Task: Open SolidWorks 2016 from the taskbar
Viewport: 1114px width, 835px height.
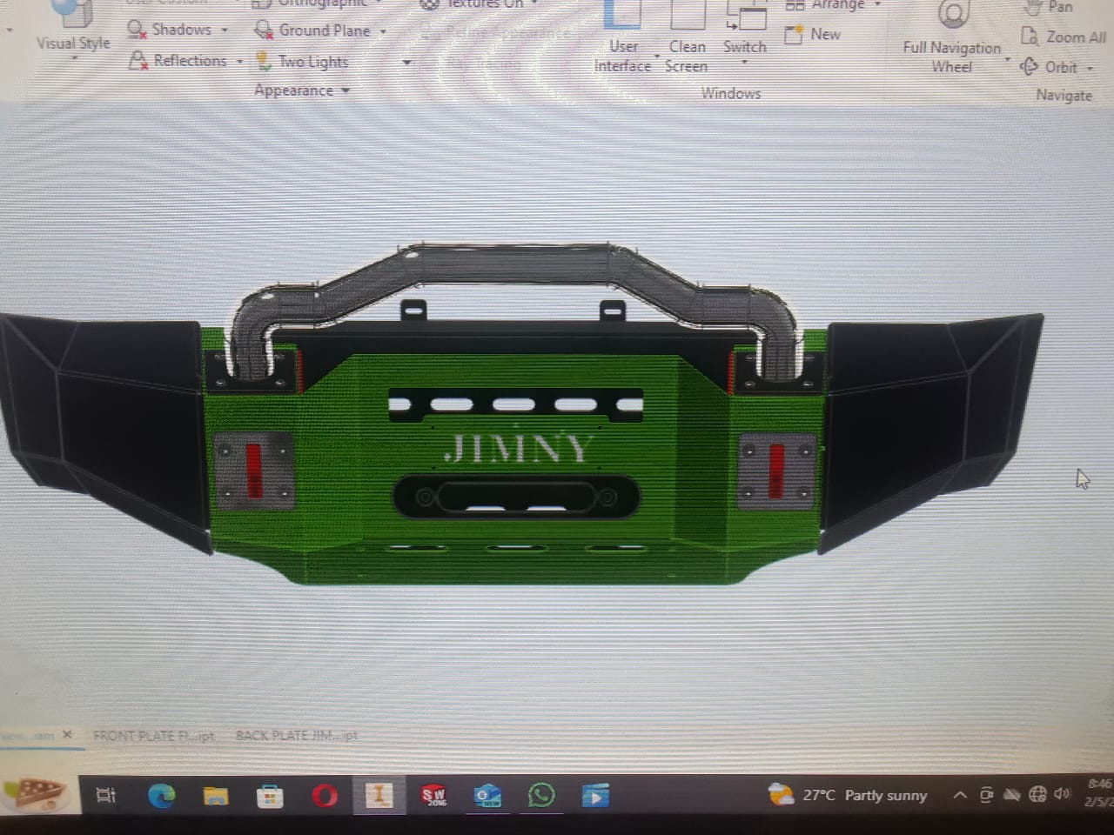Action: click(433, 795)
